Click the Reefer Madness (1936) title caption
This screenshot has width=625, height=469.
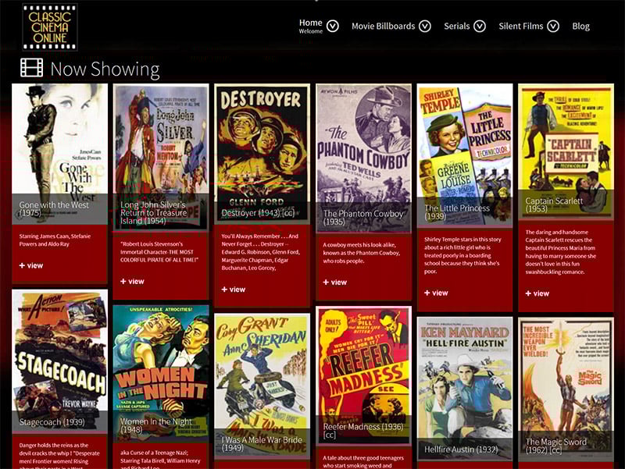coord(363,431)
